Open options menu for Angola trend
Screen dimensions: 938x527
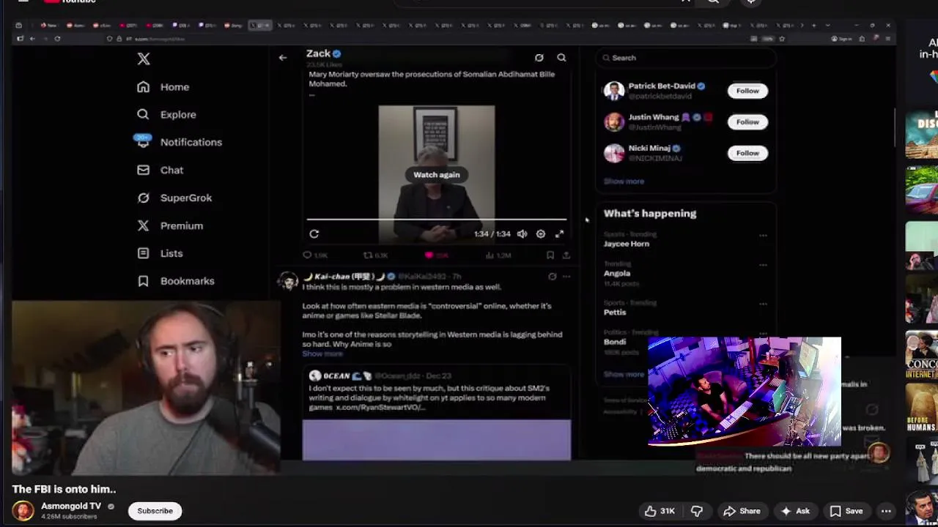pyautogui.click(x=763, y=265)
